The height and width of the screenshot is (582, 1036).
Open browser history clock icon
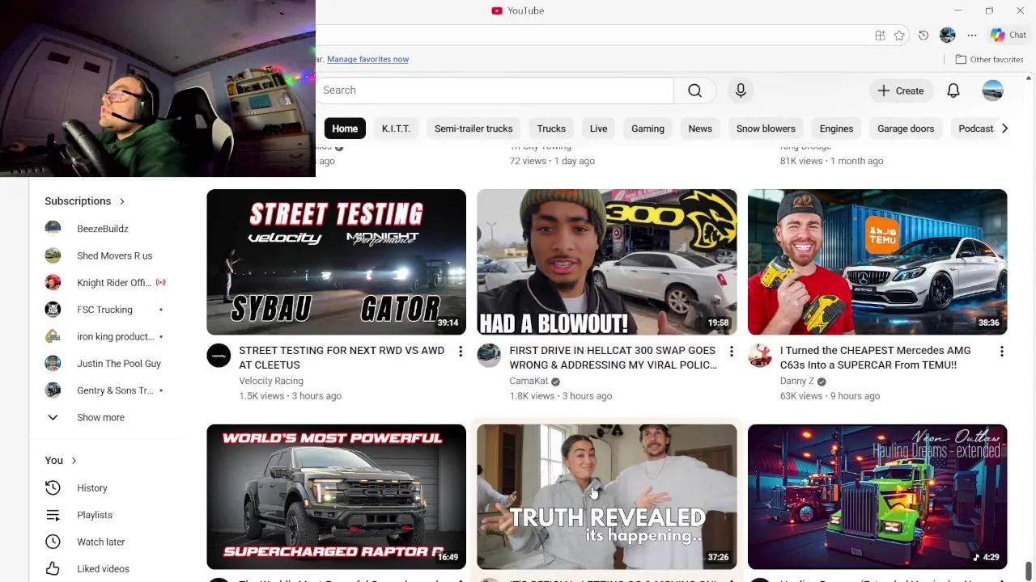(x=923, y=36)
